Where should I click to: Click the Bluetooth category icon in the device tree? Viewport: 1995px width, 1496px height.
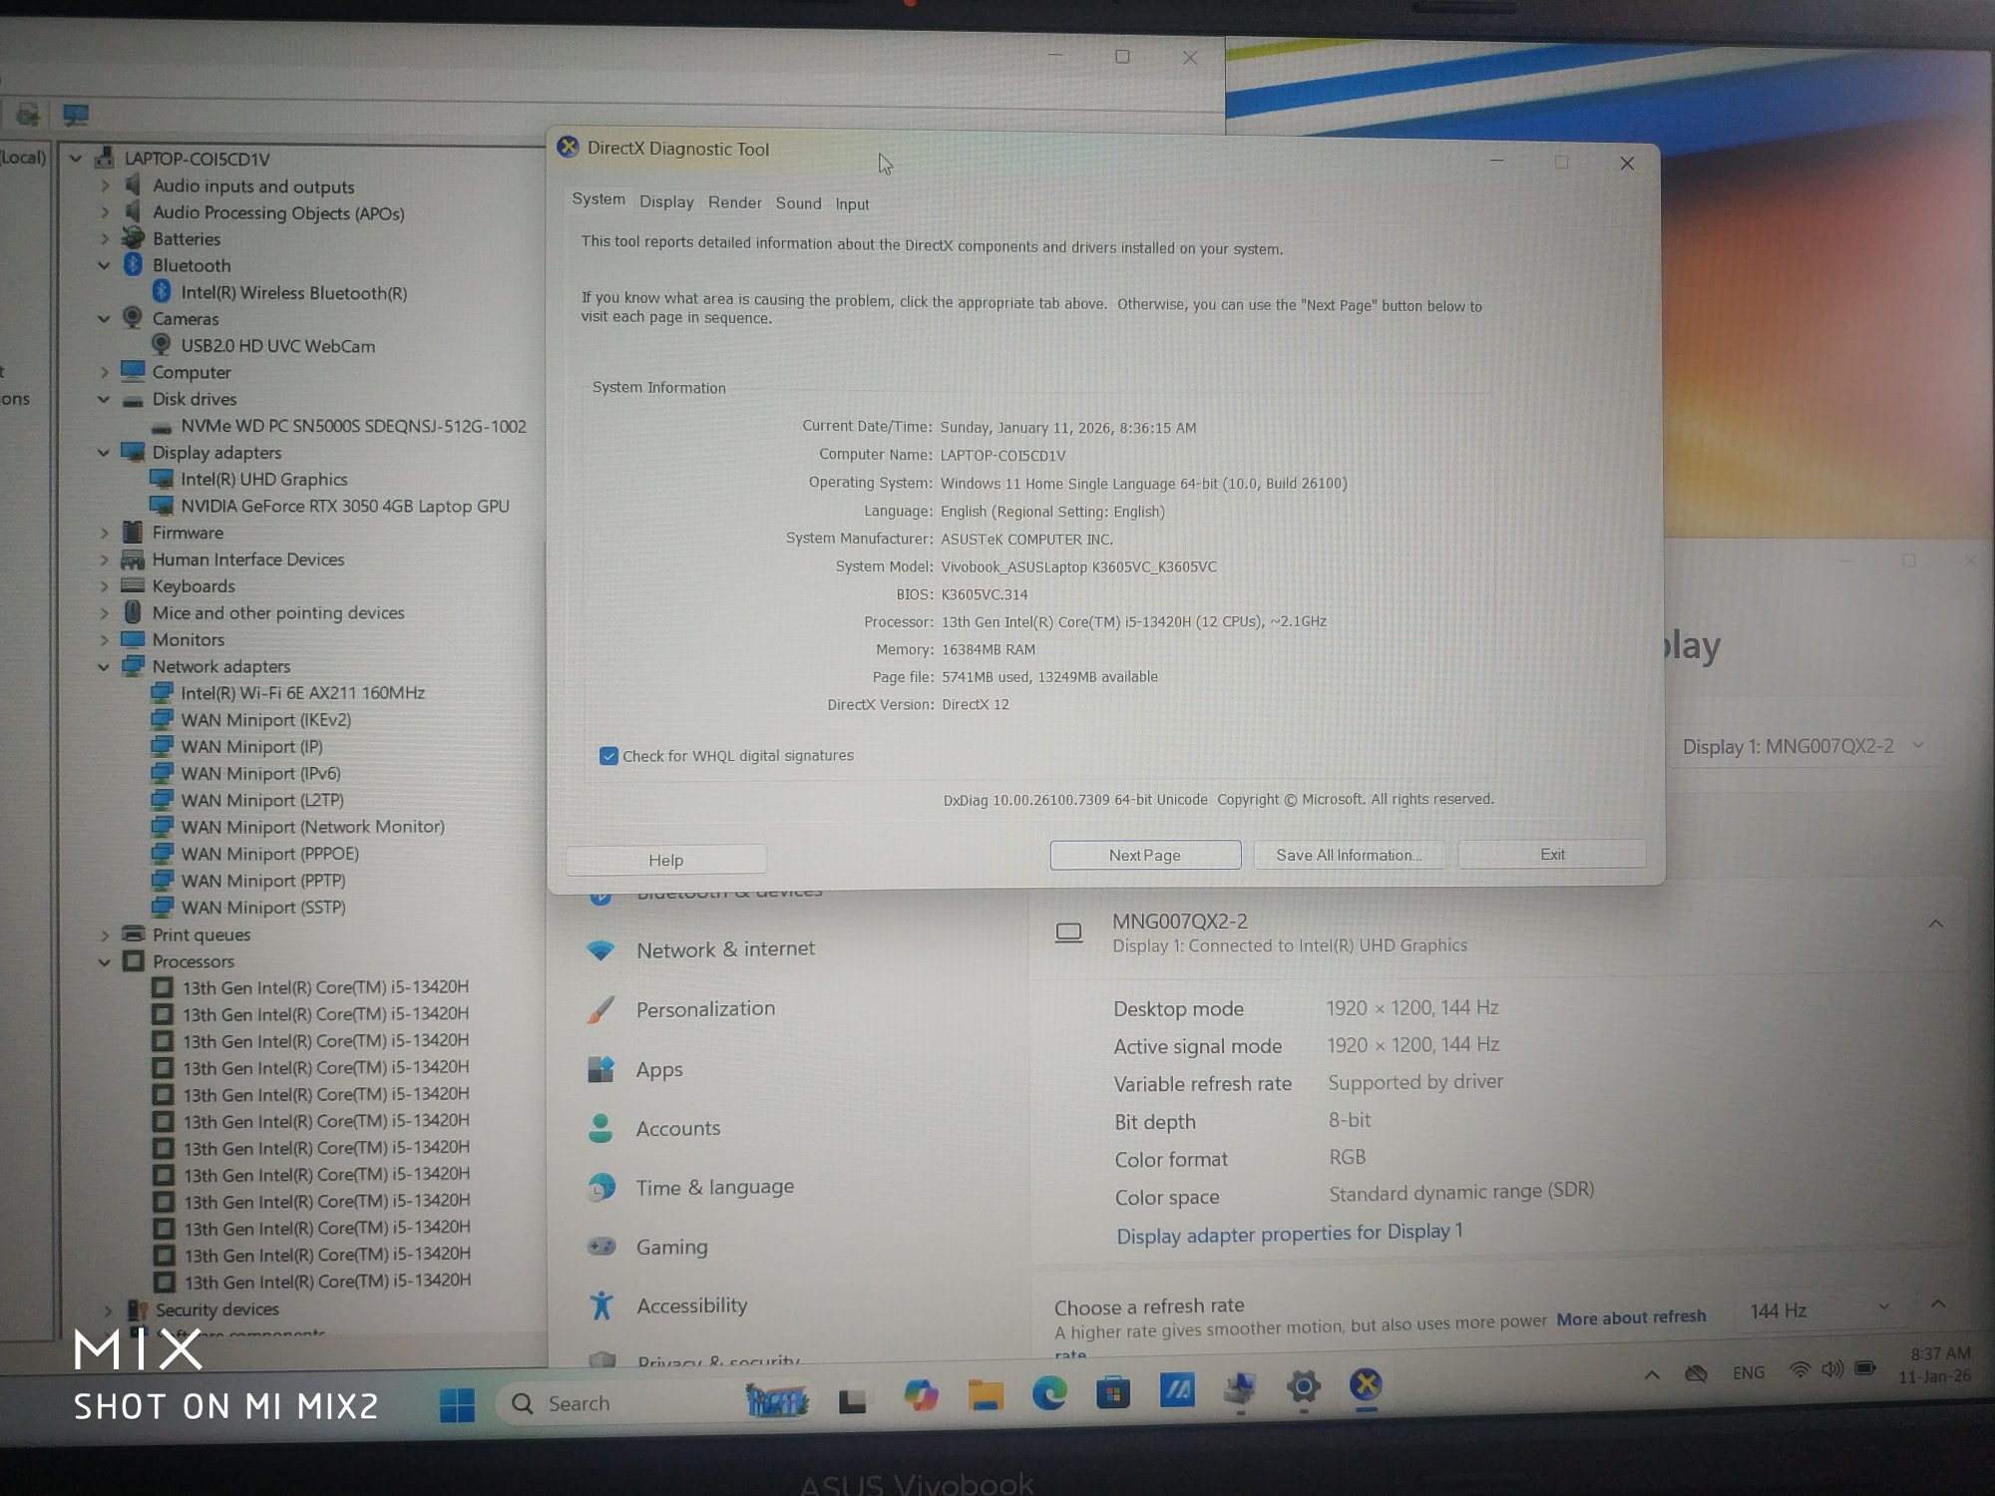point(133,265)
